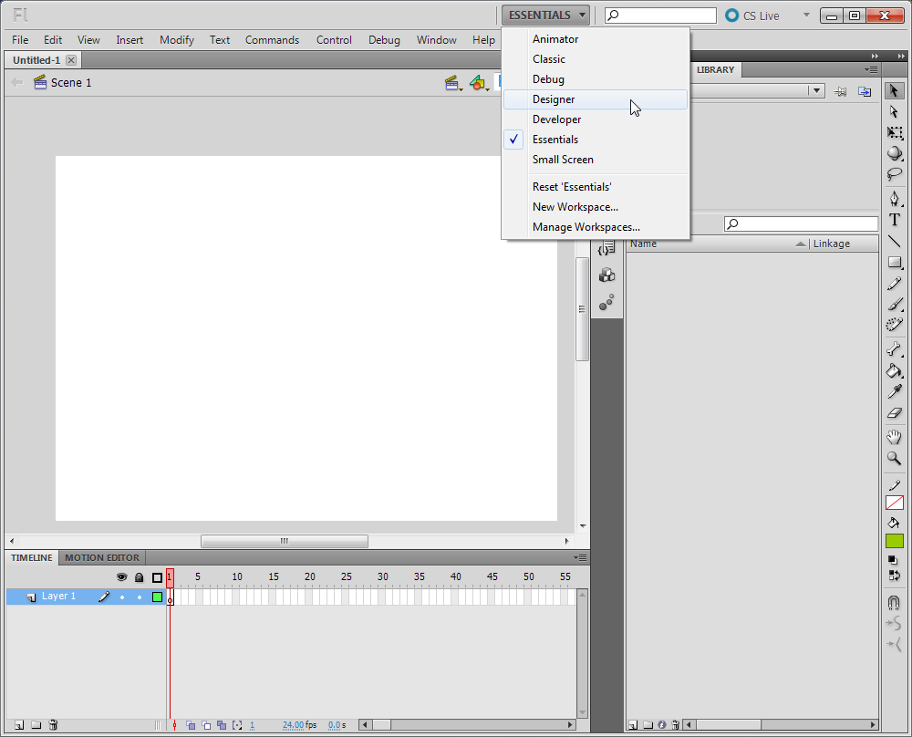Select the Free Transform tool
This screenshot has width=912, height=737.
[x=894, y=132]
